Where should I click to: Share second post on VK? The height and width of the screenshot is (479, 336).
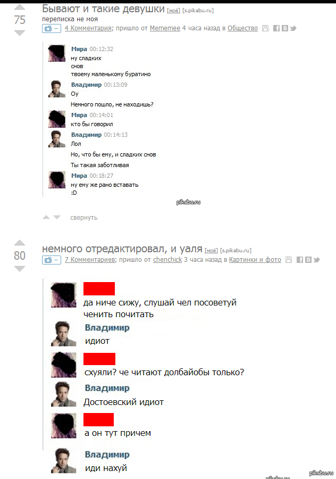tap(308, 260)
